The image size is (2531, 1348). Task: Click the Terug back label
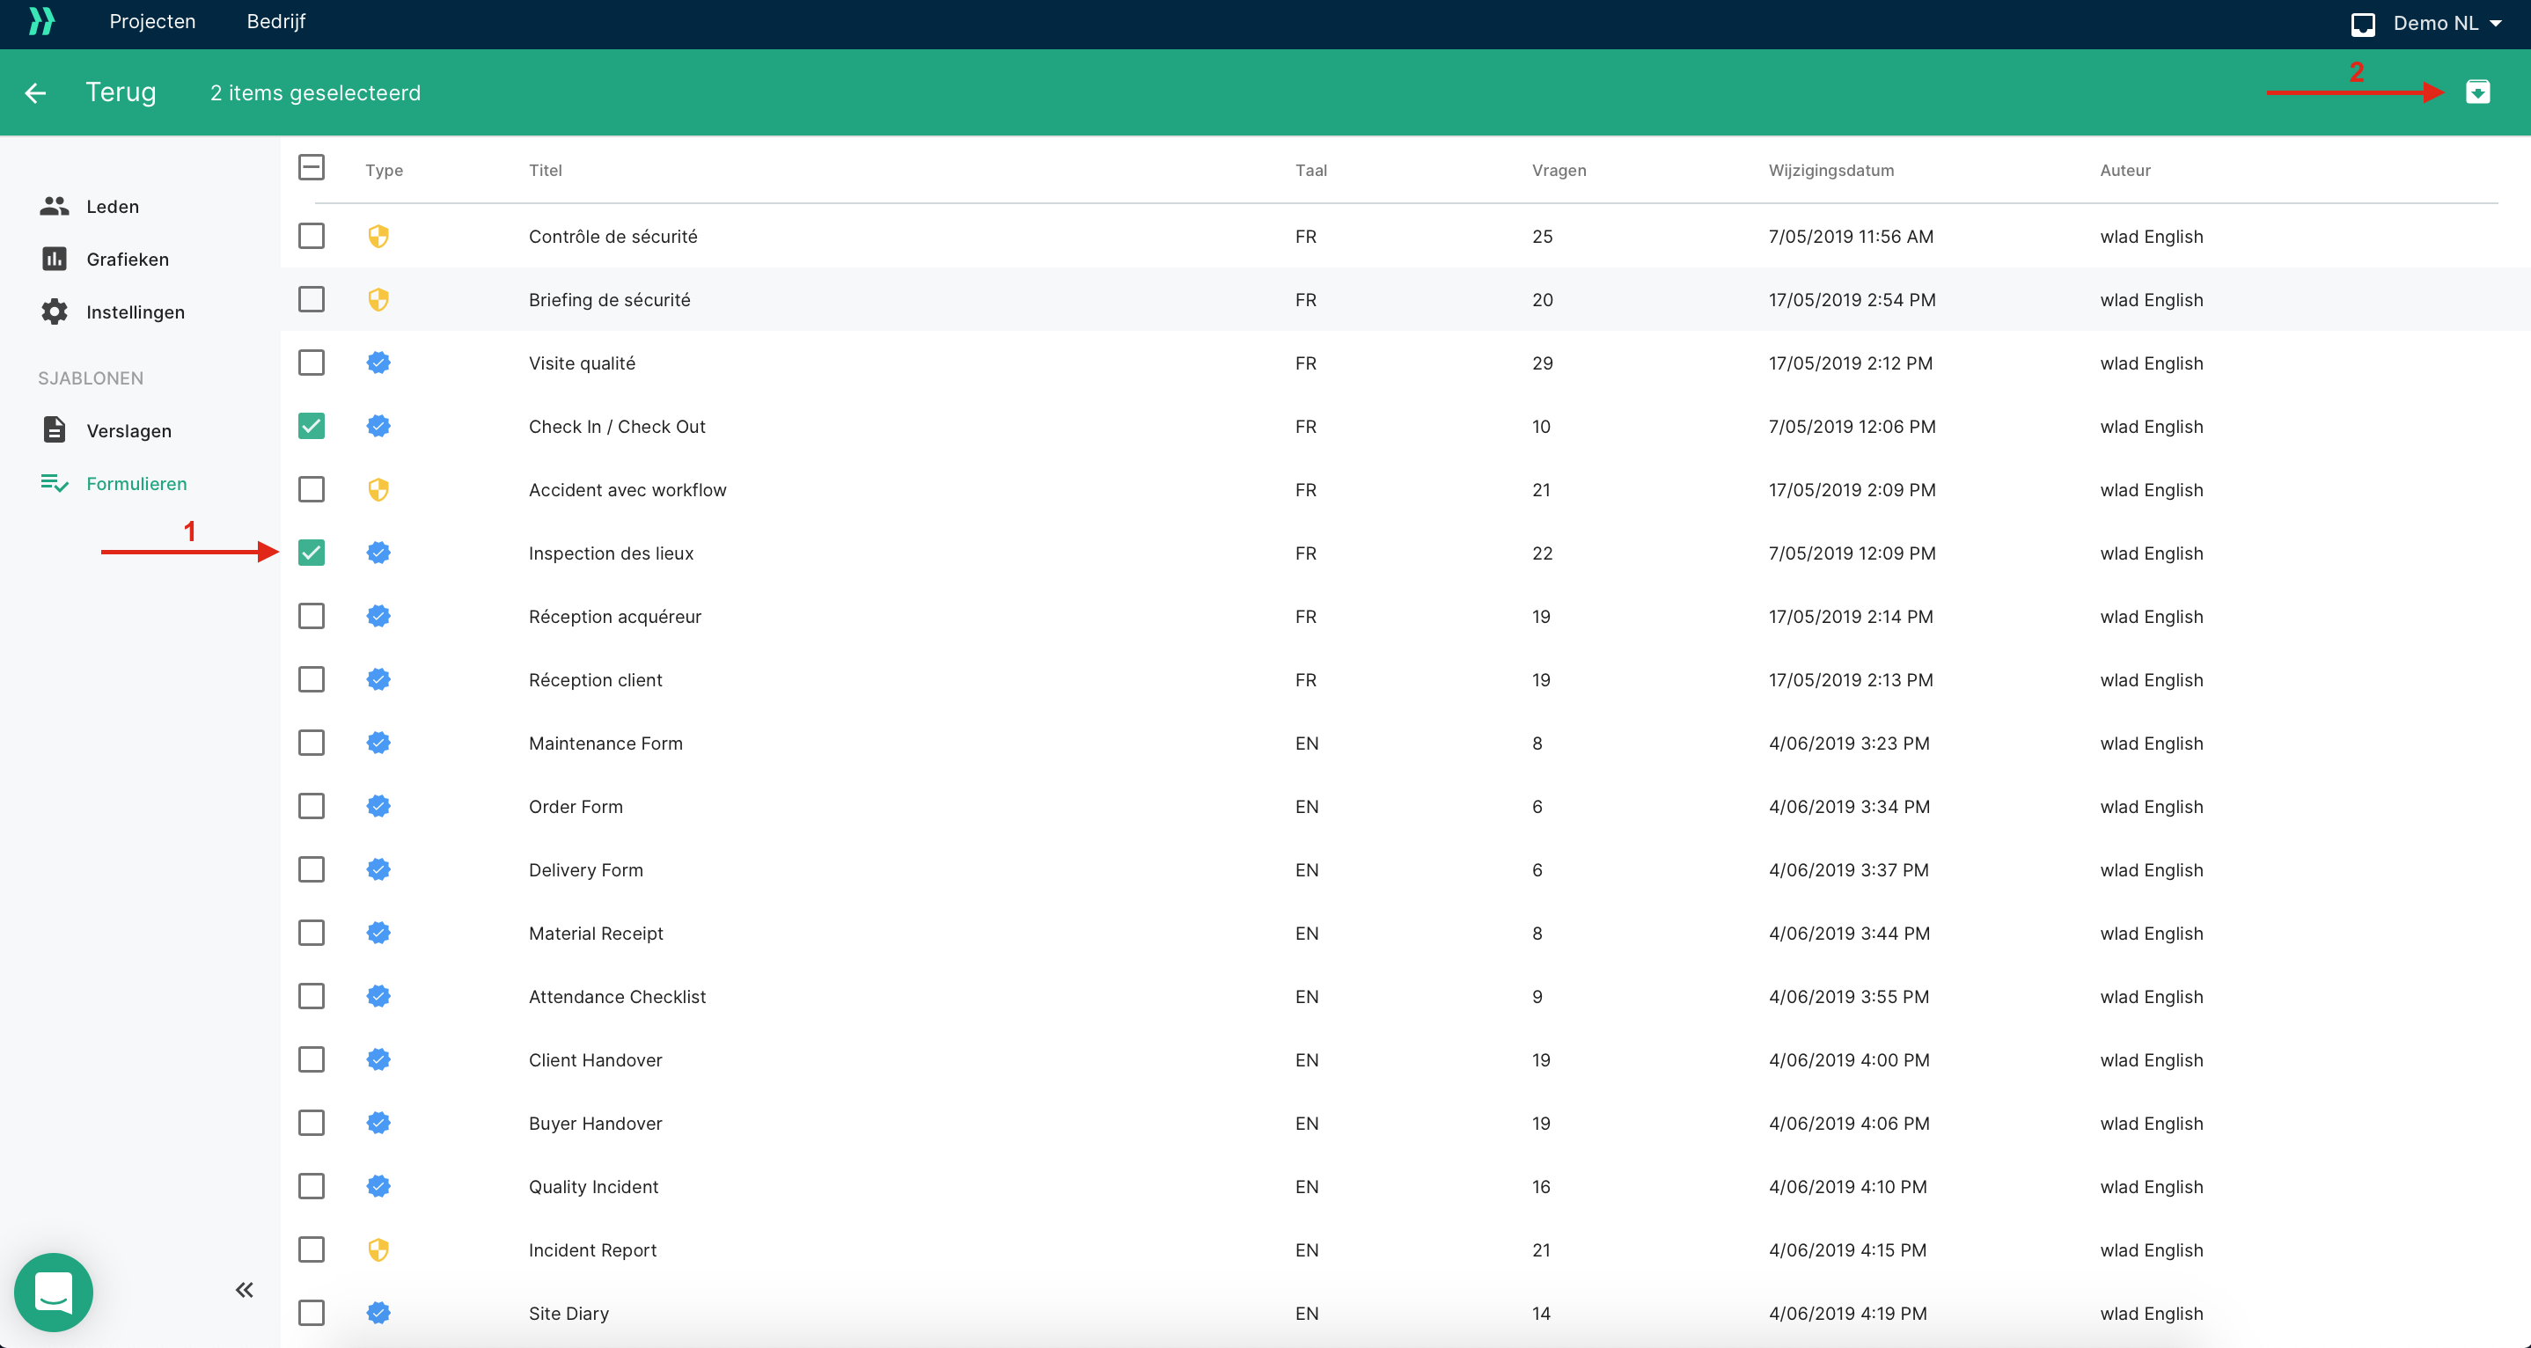point(121,92)
